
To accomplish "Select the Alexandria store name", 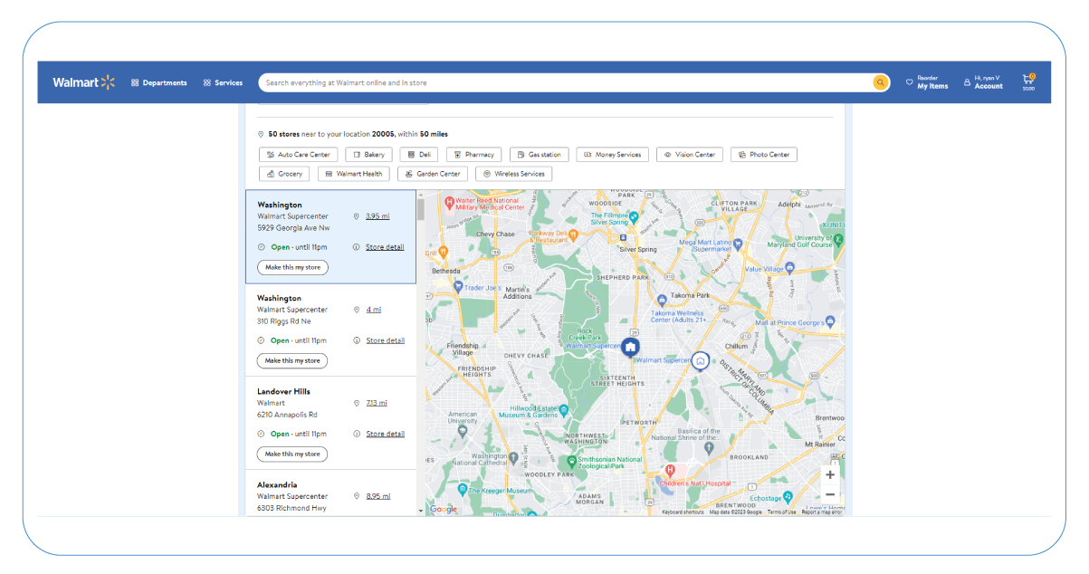I will [277, 485].
